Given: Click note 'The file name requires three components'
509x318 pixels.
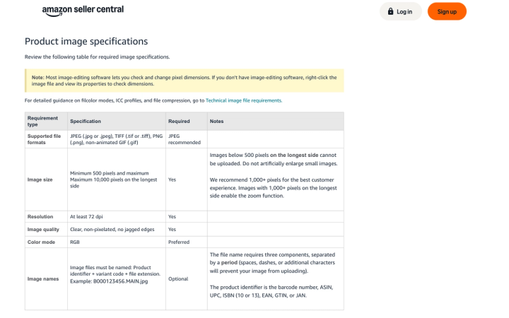Looking at the screenshot, I should coord(272,263).
